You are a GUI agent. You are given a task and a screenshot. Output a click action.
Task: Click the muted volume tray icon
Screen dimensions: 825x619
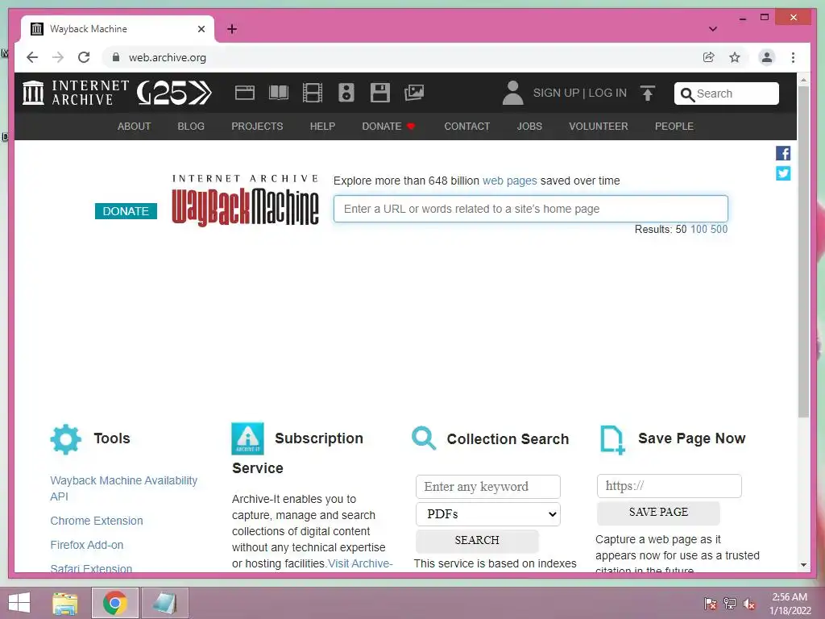[x=749, y=604]
